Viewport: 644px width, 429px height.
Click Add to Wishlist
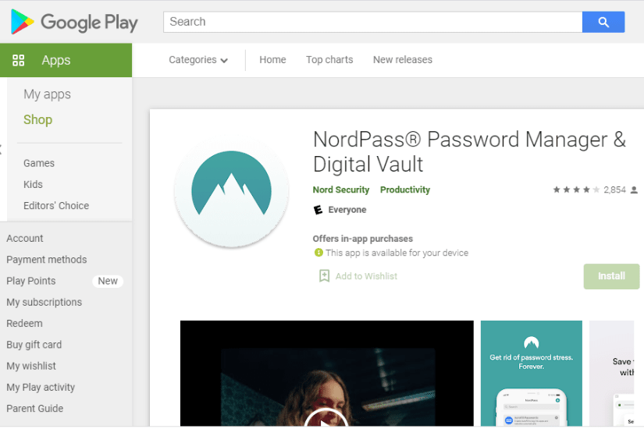pyautogui.click(x=366, y=276)
